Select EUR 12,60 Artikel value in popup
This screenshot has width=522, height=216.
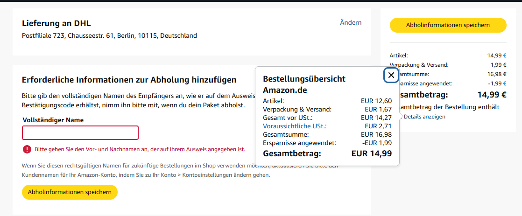click(x=376, y=101)
